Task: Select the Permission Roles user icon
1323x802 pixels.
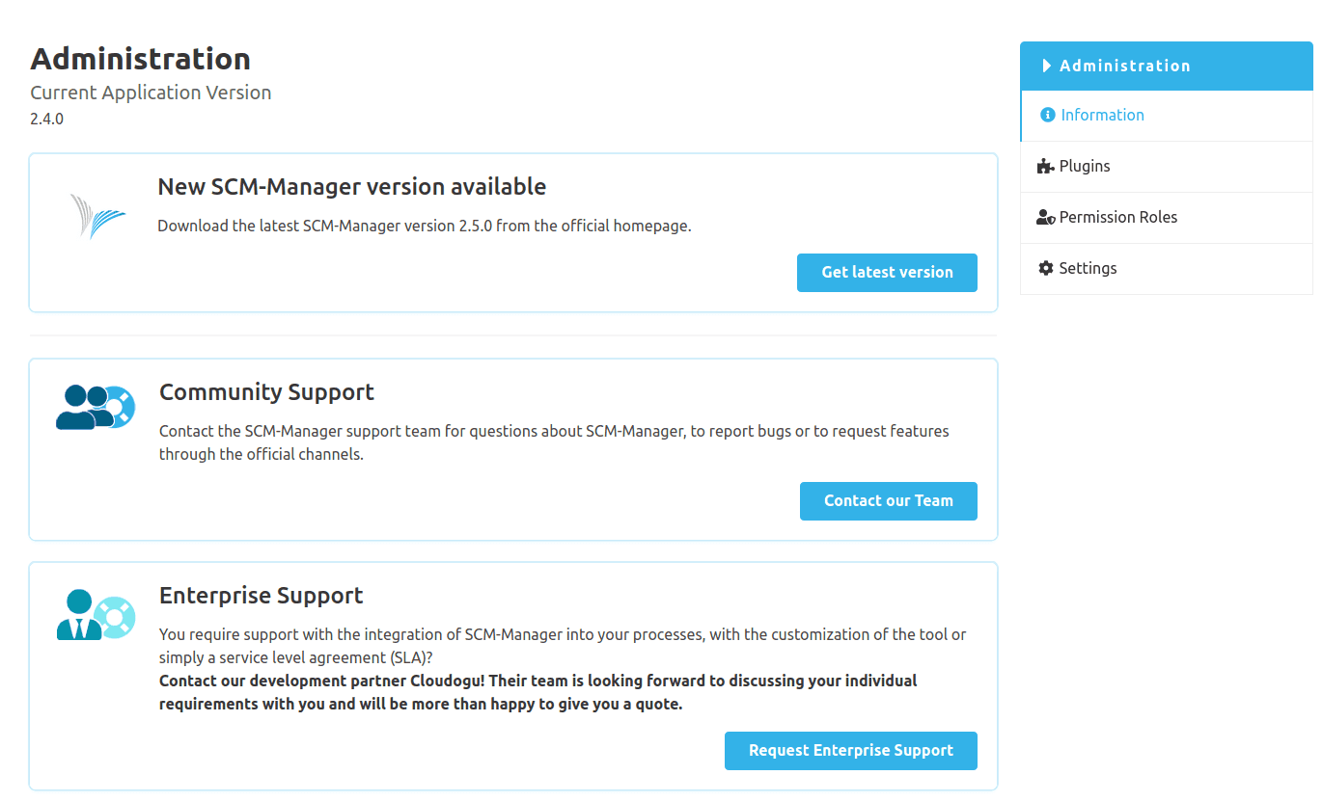Action: pyautogui.click(x=1046, y=217)
